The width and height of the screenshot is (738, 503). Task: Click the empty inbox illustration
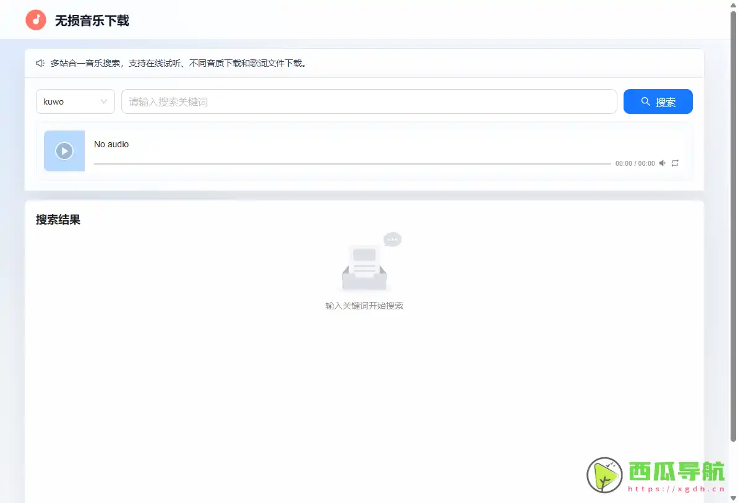371,262
